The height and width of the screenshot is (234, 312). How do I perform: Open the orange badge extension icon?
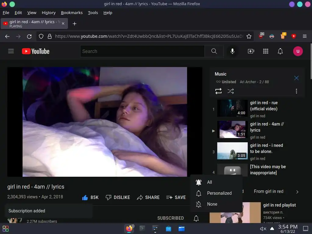coord(283,36)
